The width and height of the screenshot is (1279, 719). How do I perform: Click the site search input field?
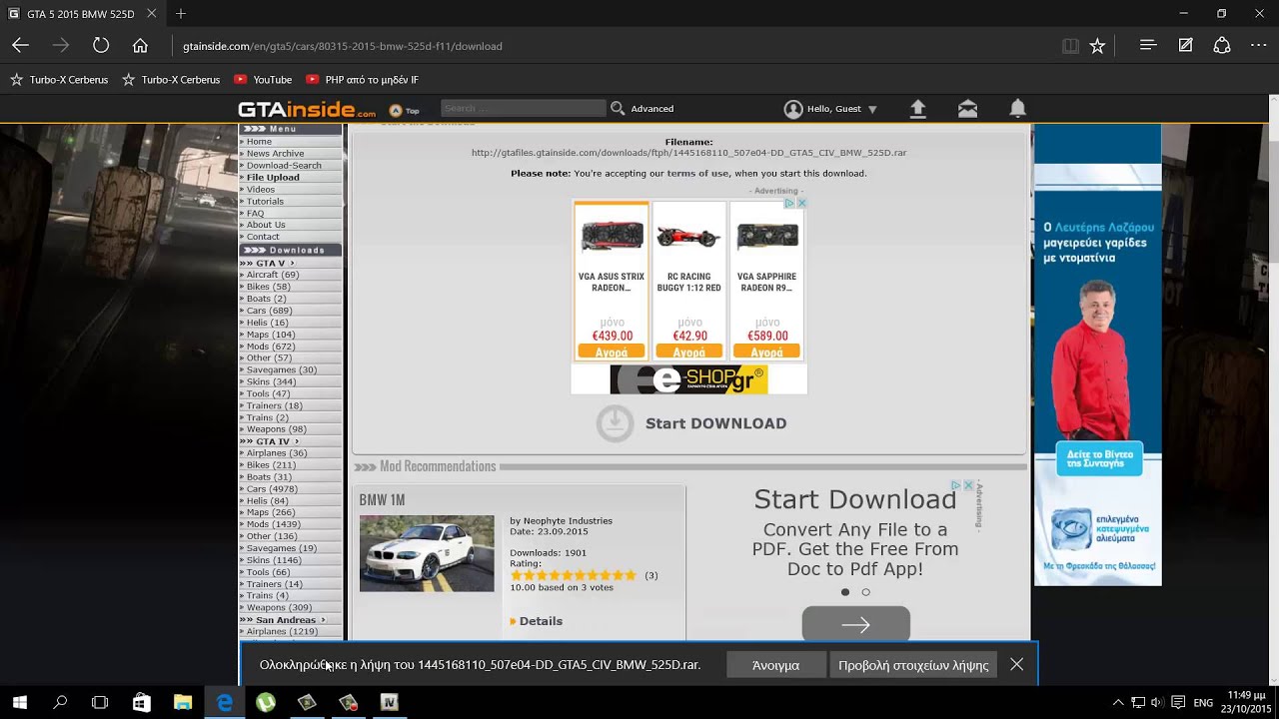[x=523, y=108]
